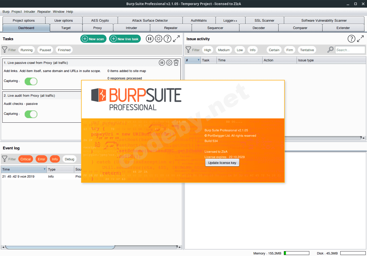The height and width of the screenshot is (256, 367).
Task: Toggle the Low severity issue filter
Action: [x=240, y=50]
